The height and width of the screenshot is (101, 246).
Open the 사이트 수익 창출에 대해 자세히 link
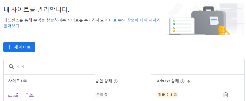(x=133, y=20)
